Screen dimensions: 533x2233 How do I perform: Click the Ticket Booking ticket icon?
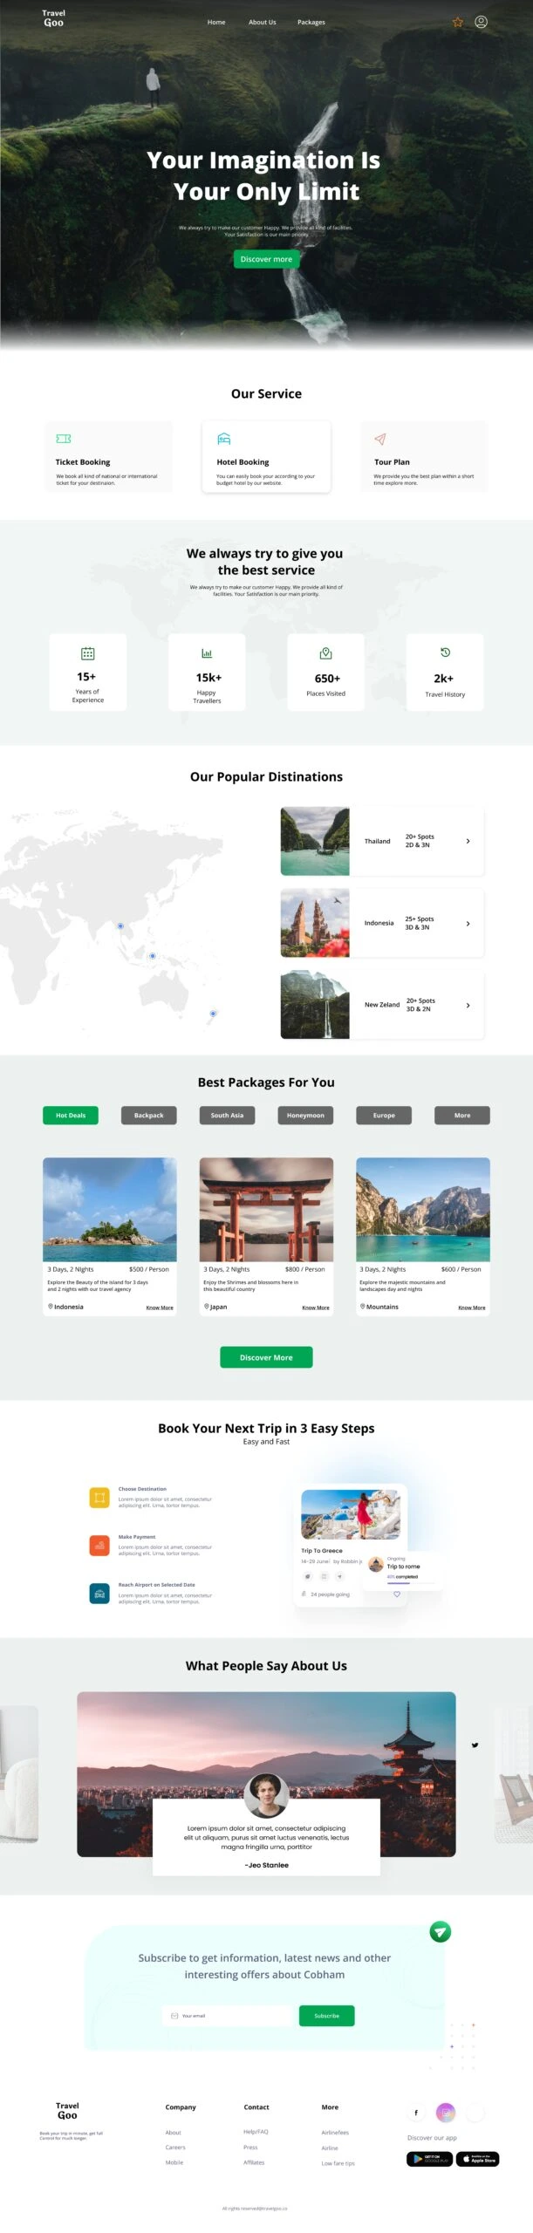[x=63, y=439]
